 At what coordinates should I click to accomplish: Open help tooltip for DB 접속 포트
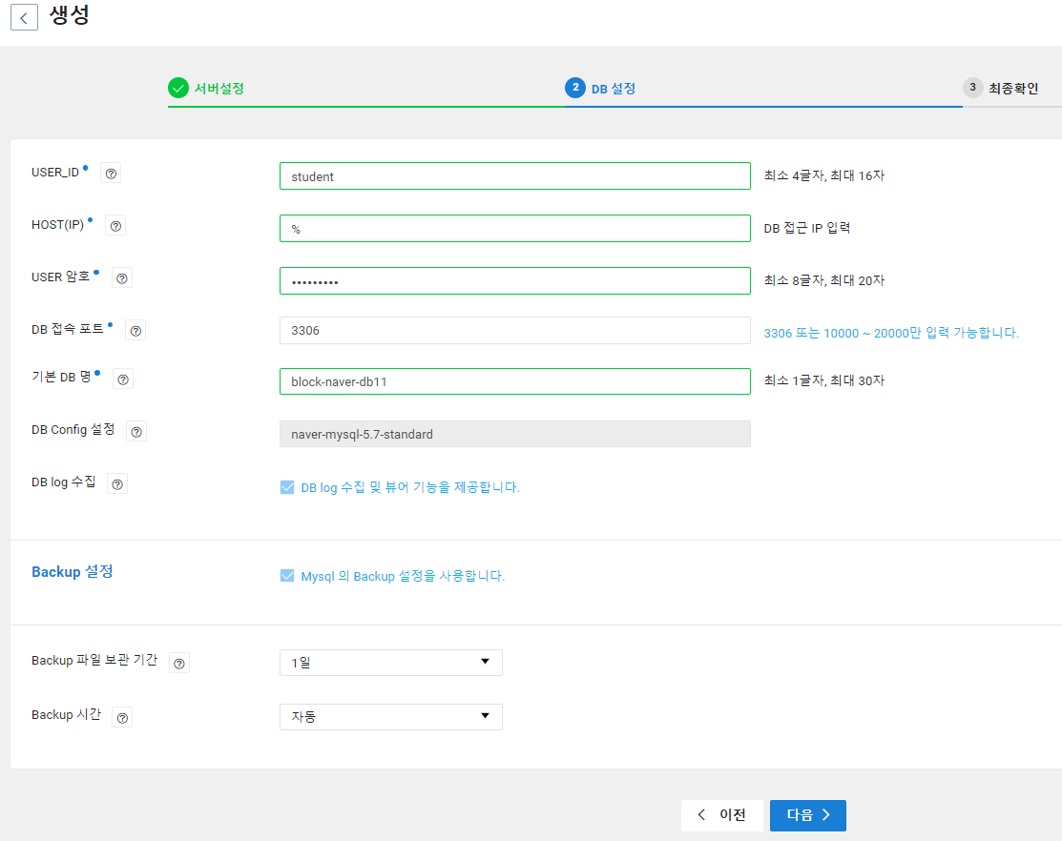[x=135, y=330]
